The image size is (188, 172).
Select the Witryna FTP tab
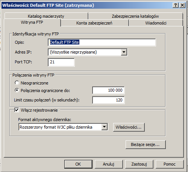tap(32, 22)
